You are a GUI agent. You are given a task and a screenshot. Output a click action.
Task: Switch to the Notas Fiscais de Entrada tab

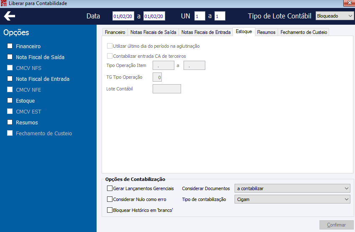point(206,32)
